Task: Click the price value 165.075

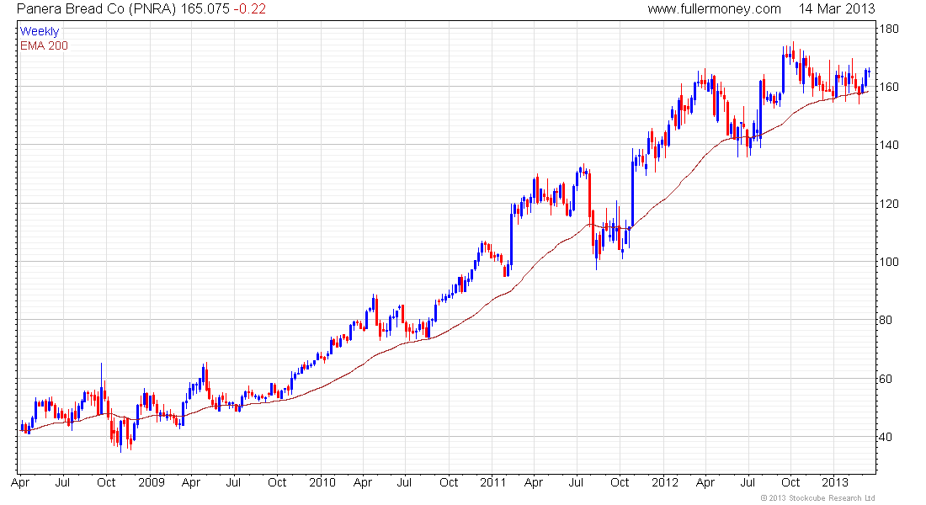Action: [205, 9]
